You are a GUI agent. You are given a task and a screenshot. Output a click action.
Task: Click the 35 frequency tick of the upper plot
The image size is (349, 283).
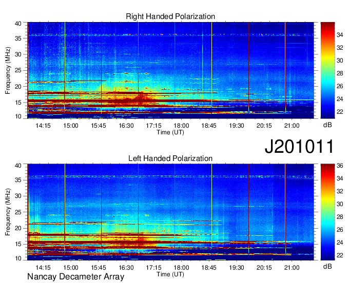(x=18, y=38)
